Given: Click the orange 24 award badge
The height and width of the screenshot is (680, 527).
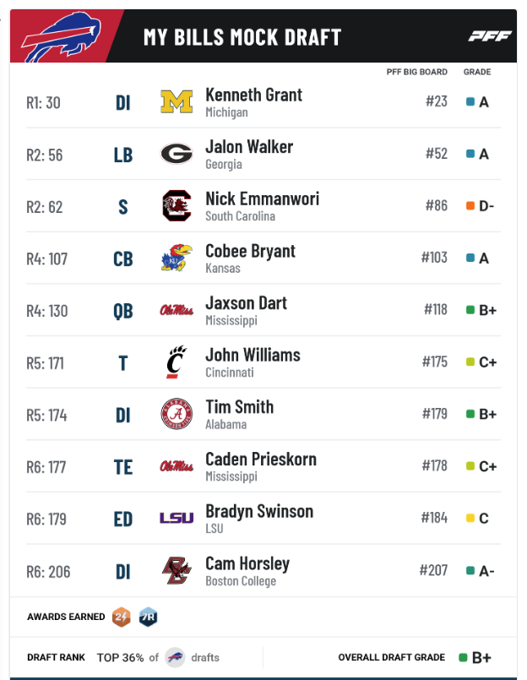Looking at the screenshot, I should point(122,617).
